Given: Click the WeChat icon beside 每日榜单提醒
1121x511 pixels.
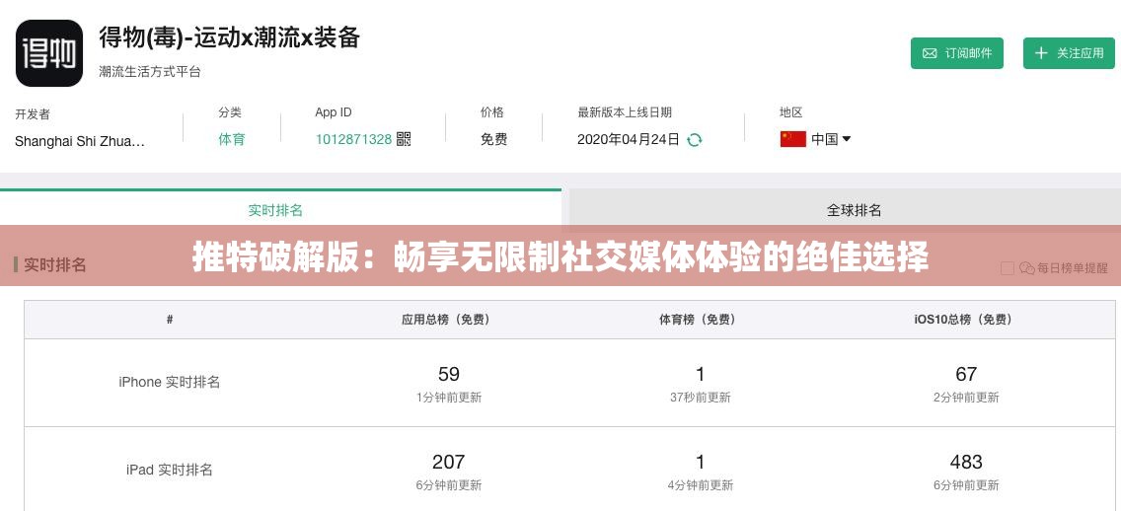Looking at the screenshot, I should 1026,268.
